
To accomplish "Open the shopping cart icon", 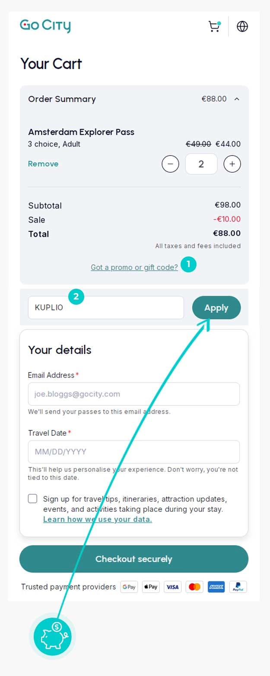I will coord(214,26).
